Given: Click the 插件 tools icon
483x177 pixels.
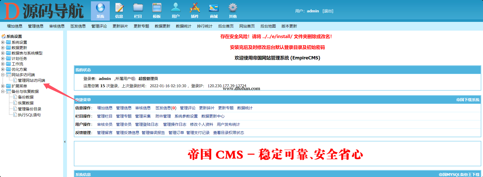Looking at the screenshot, I should tap(195, 8).
